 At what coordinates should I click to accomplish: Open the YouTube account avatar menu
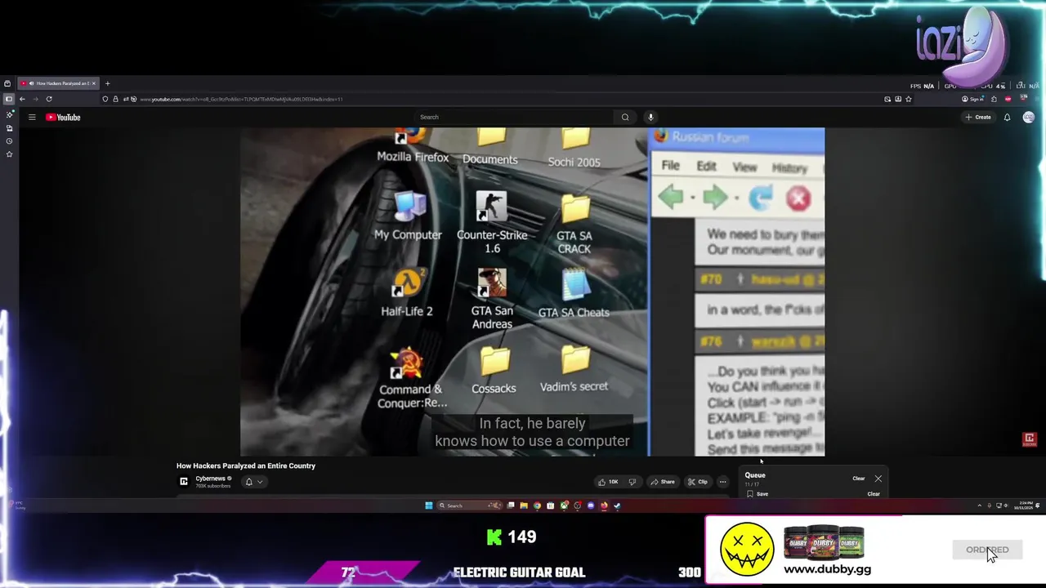click(1028, 117)
